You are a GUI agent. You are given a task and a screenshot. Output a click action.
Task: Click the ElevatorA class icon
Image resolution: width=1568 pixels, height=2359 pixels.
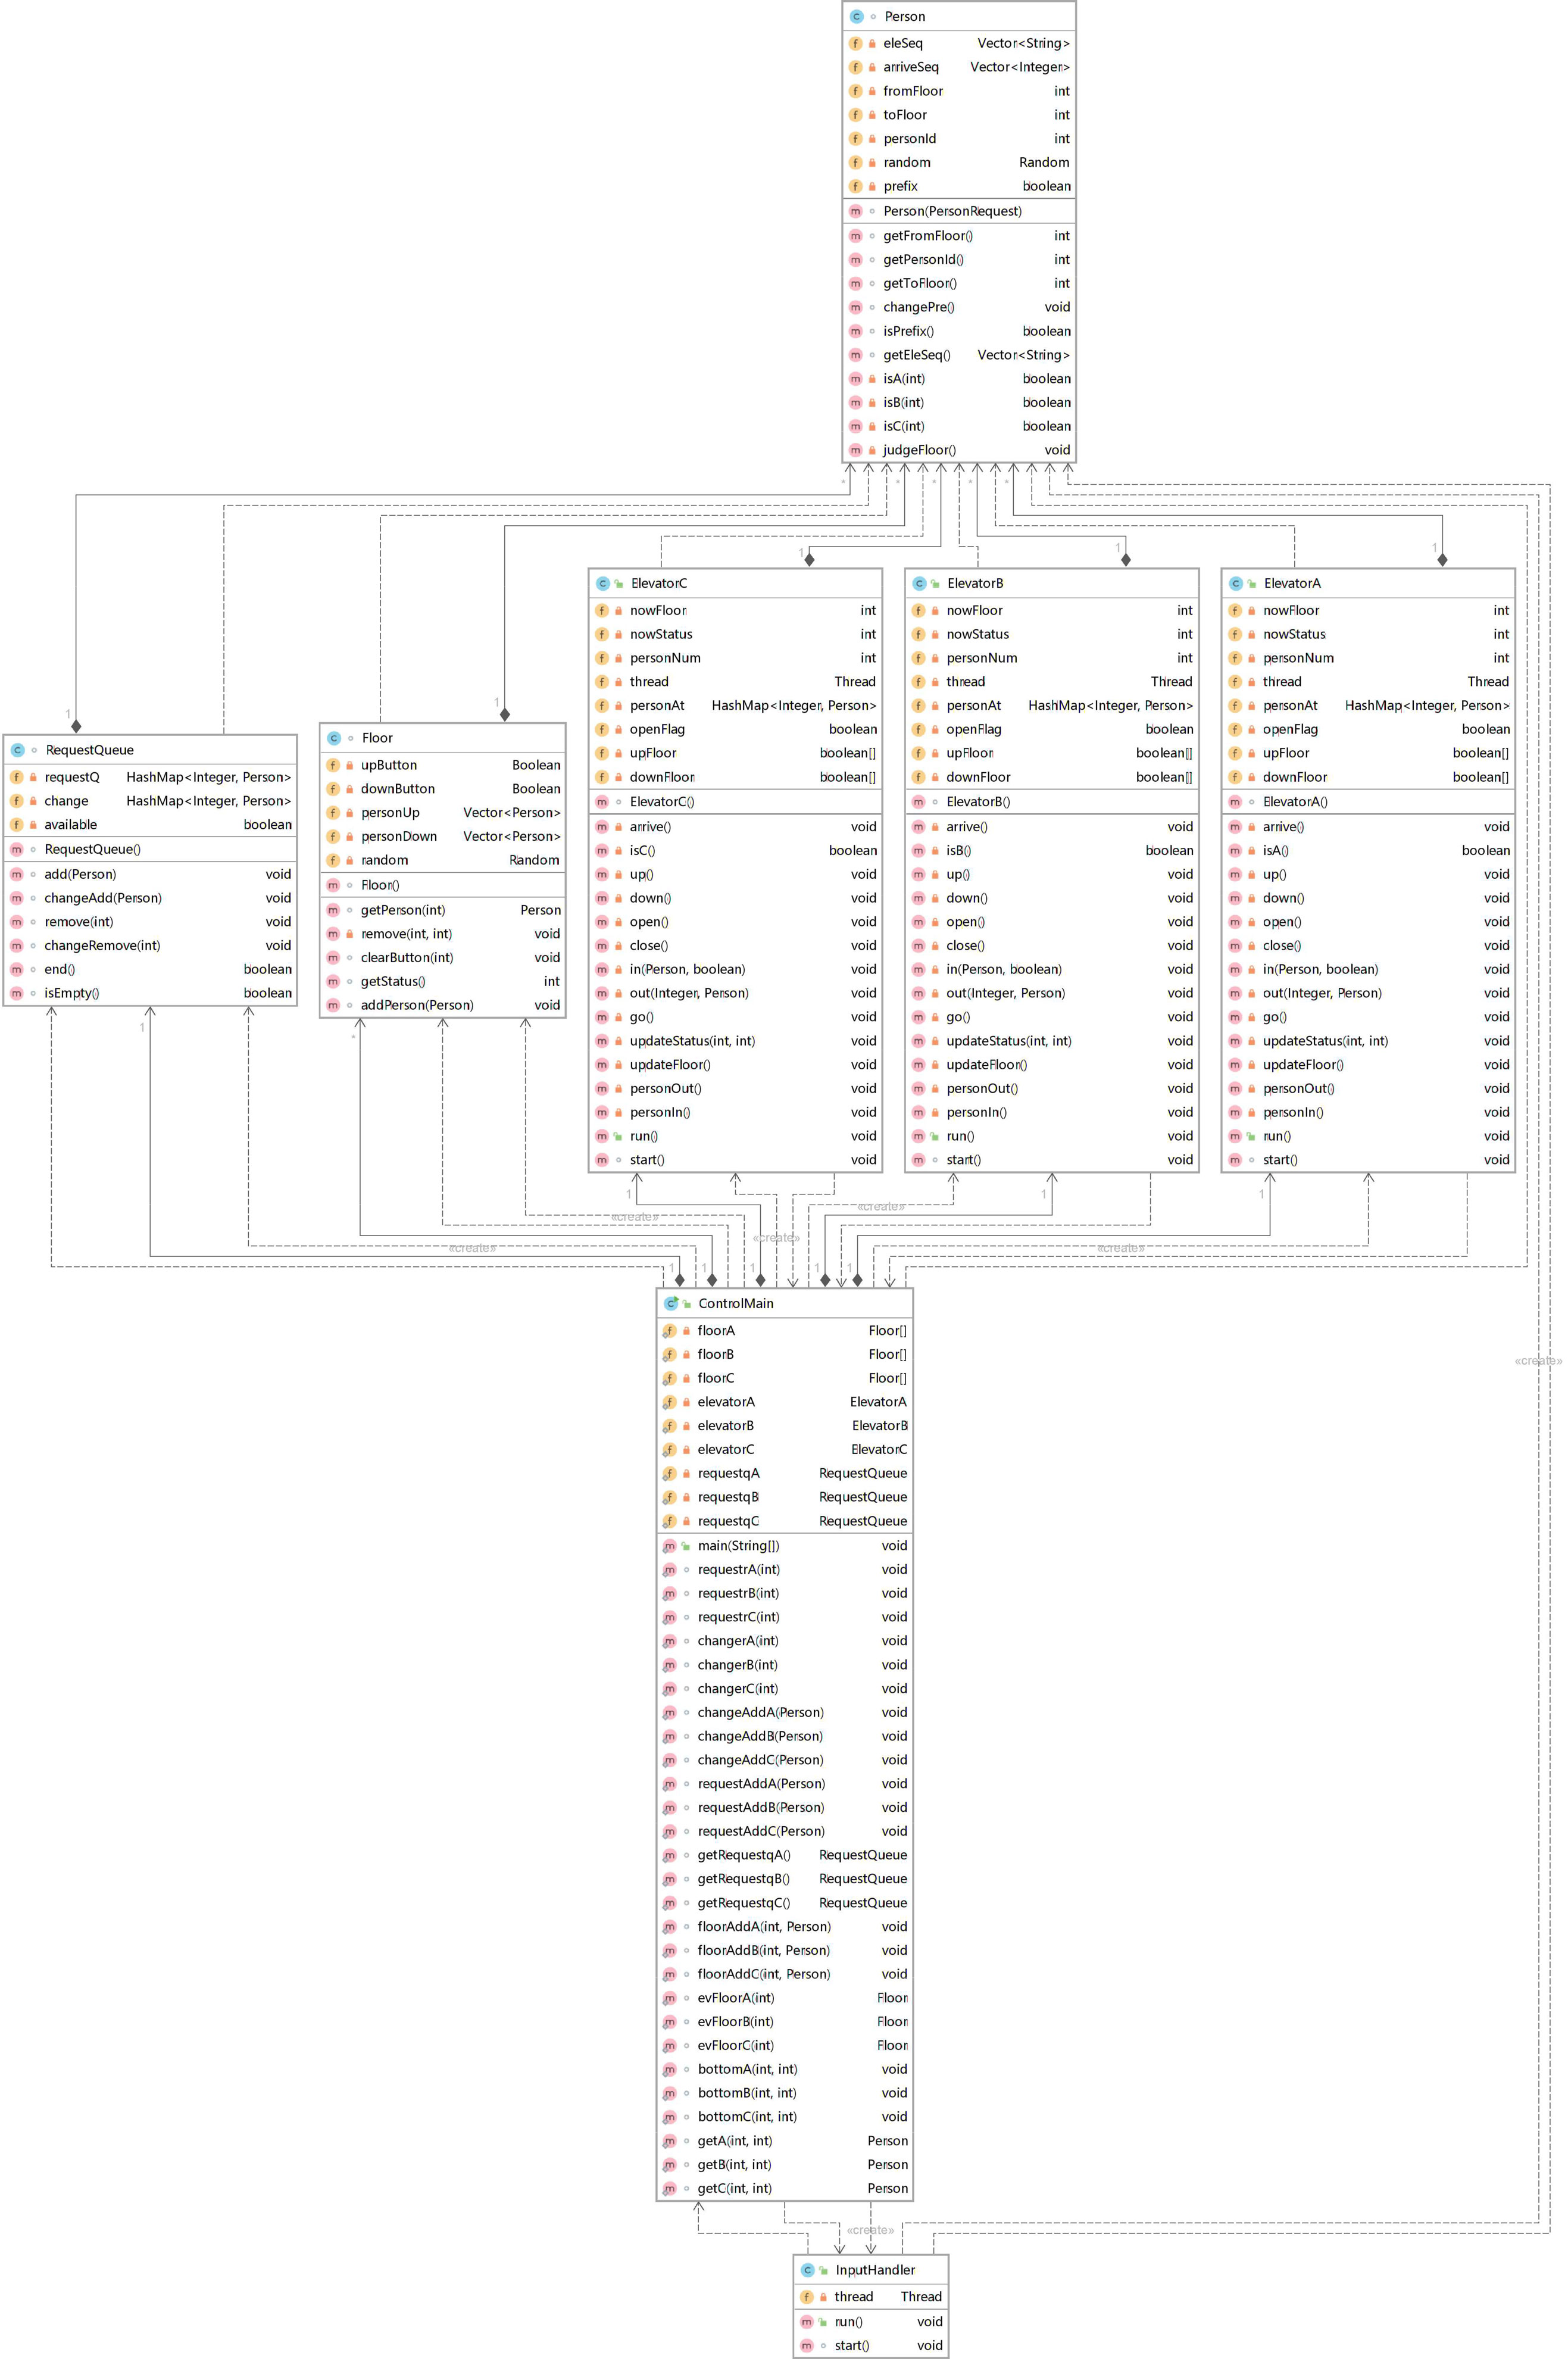1236,583
